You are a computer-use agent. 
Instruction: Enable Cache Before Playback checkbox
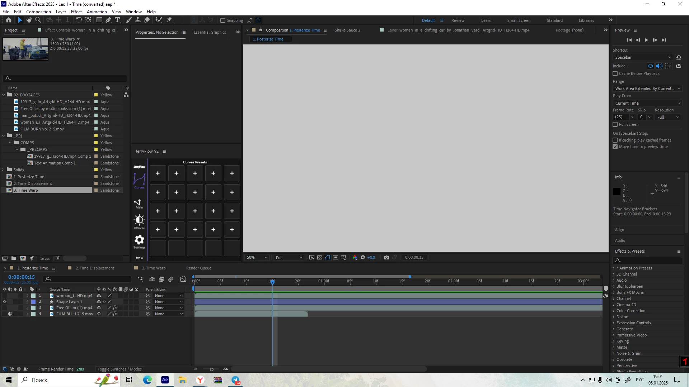[x=615, y=73]
